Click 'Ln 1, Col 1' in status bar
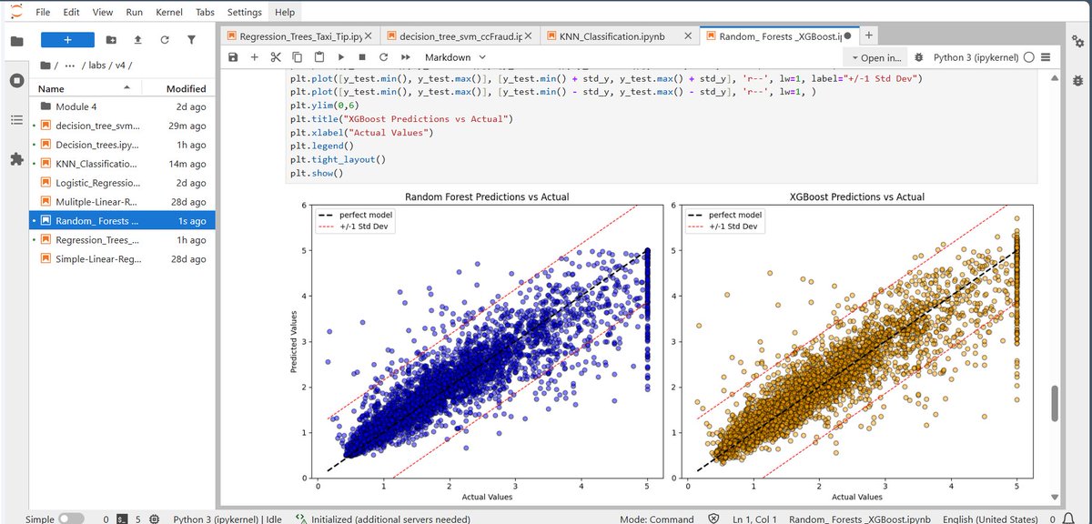 point(756,519)
